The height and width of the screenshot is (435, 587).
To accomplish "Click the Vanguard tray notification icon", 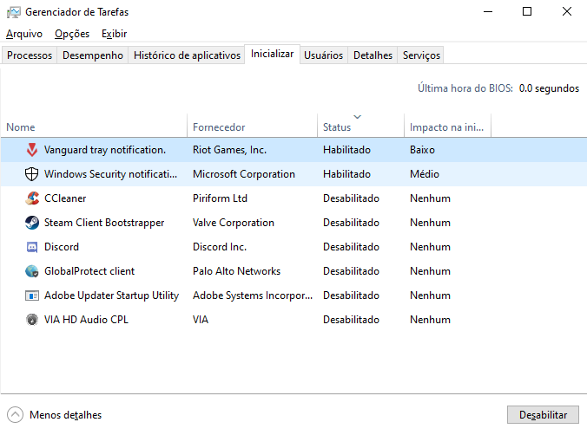I will click(32, 150).
